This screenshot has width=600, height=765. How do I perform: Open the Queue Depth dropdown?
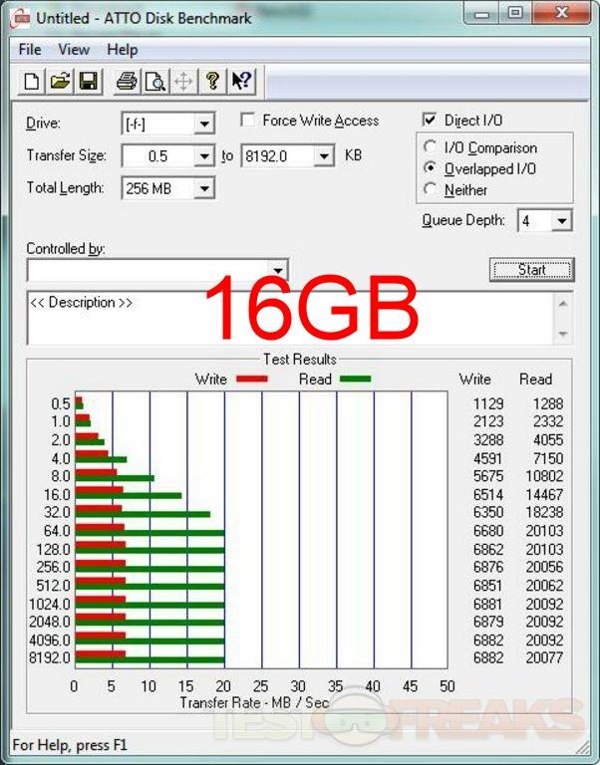coord(562,221)
